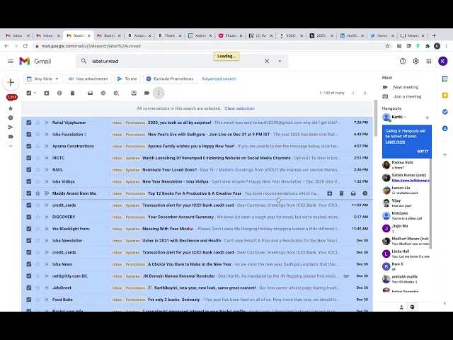Screen dimensions: 453x340
Task: Expand the side panel chevron at bottom right
Action: coord(445,303)
